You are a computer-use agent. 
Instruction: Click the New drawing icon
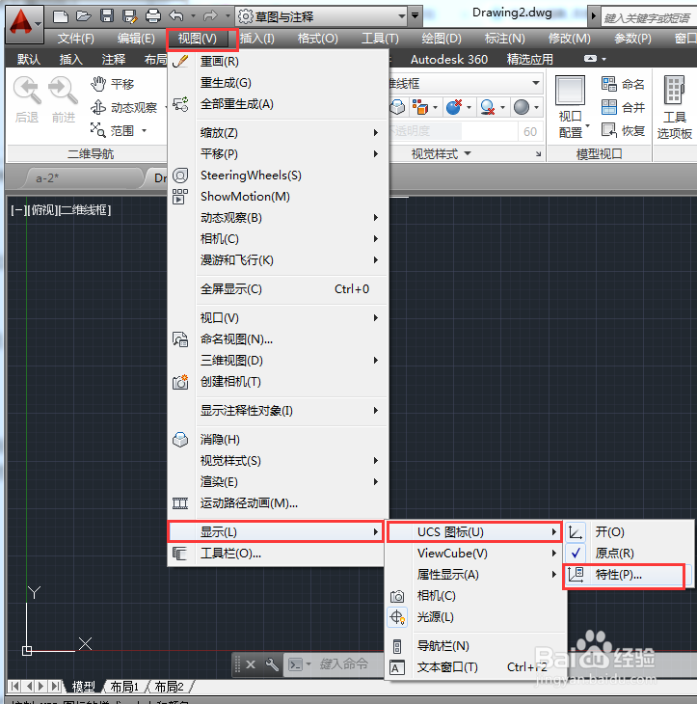coord(61,16)
